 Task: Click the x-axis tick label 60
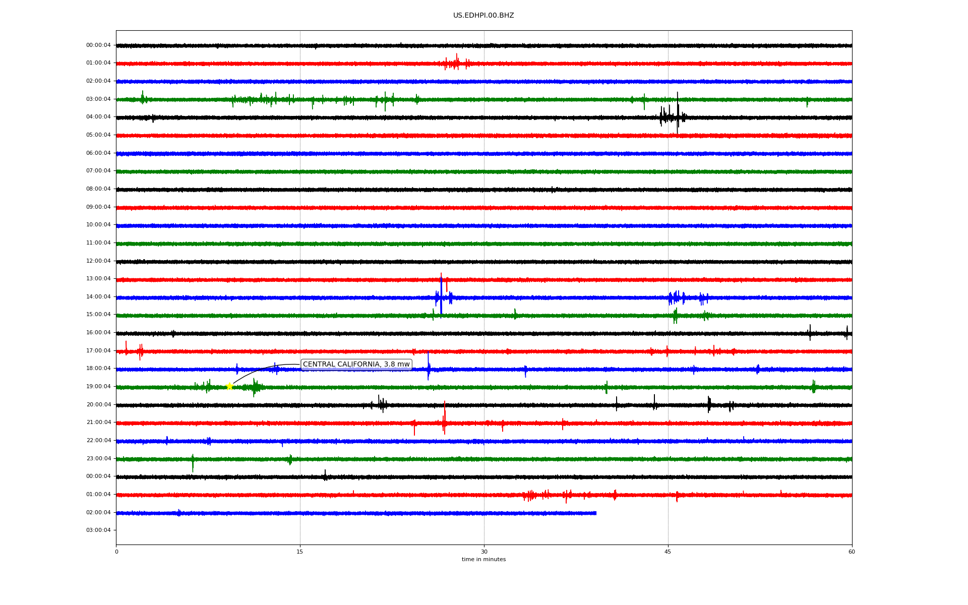click(852, 552)
